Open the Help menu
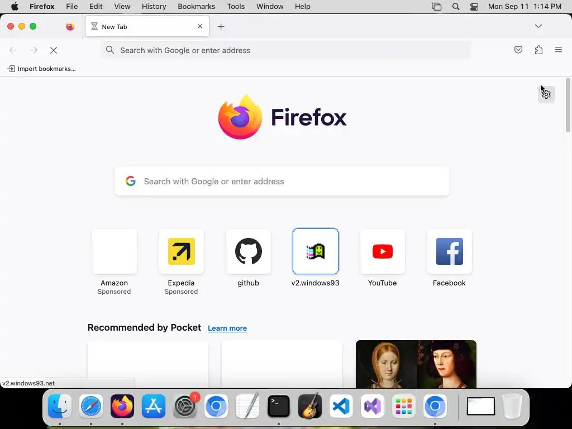 (302, 7)
